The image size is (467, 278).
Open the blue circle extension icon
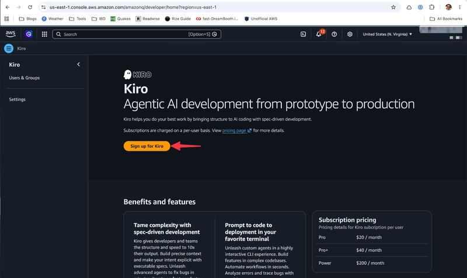coord(420,7)
